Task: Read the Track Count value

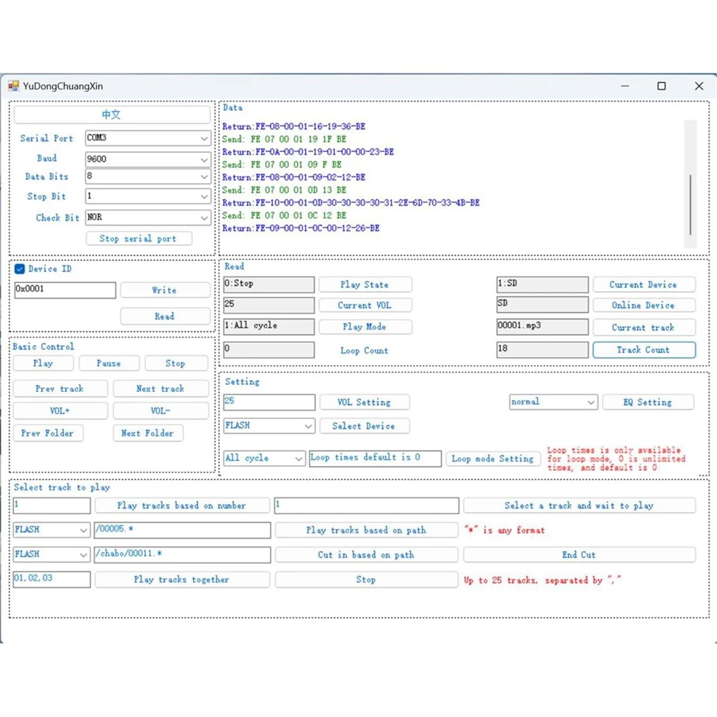Action: tap(644, 350)
